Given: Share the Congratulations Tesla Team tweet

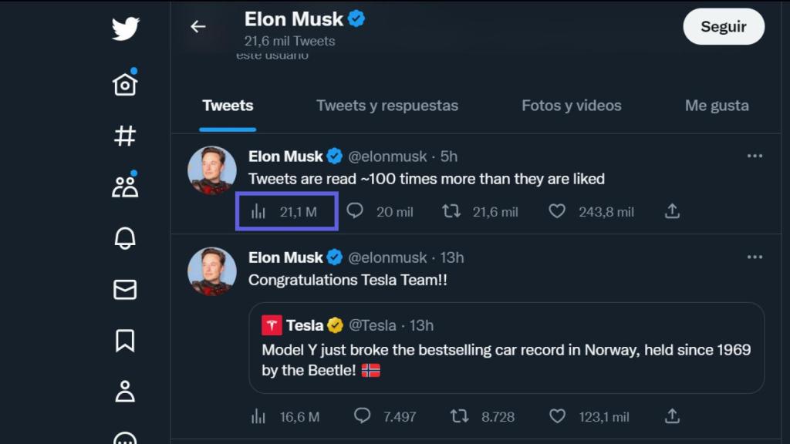Looking at the screenshot, I should [x=672, y=416].
